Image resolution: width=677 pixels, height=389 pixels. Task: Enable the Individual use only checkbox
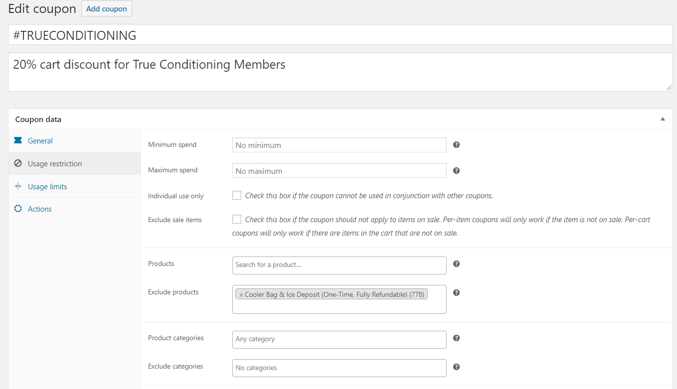click(x=237, y=196)
